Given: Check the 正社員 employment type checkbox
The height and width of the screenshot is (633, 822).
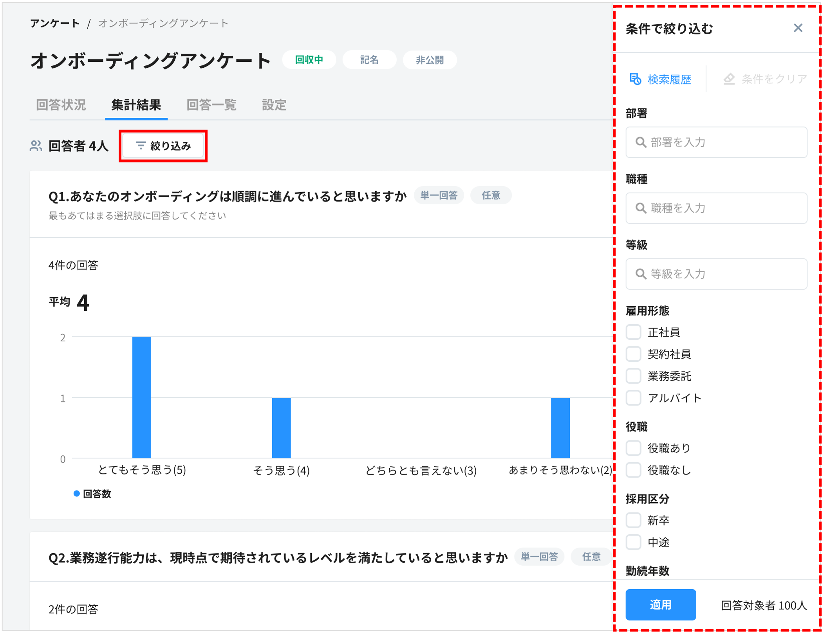Looking at the screenshot, I should pos(633,332).
